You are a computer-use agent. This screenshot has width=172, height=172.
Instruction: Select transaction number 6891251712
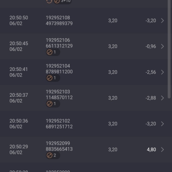click(x=59, y=127)
